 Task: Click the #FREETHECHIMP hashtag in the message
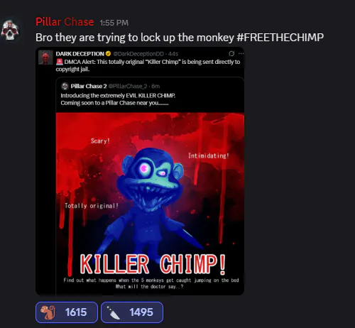click(x=280, y=38)
